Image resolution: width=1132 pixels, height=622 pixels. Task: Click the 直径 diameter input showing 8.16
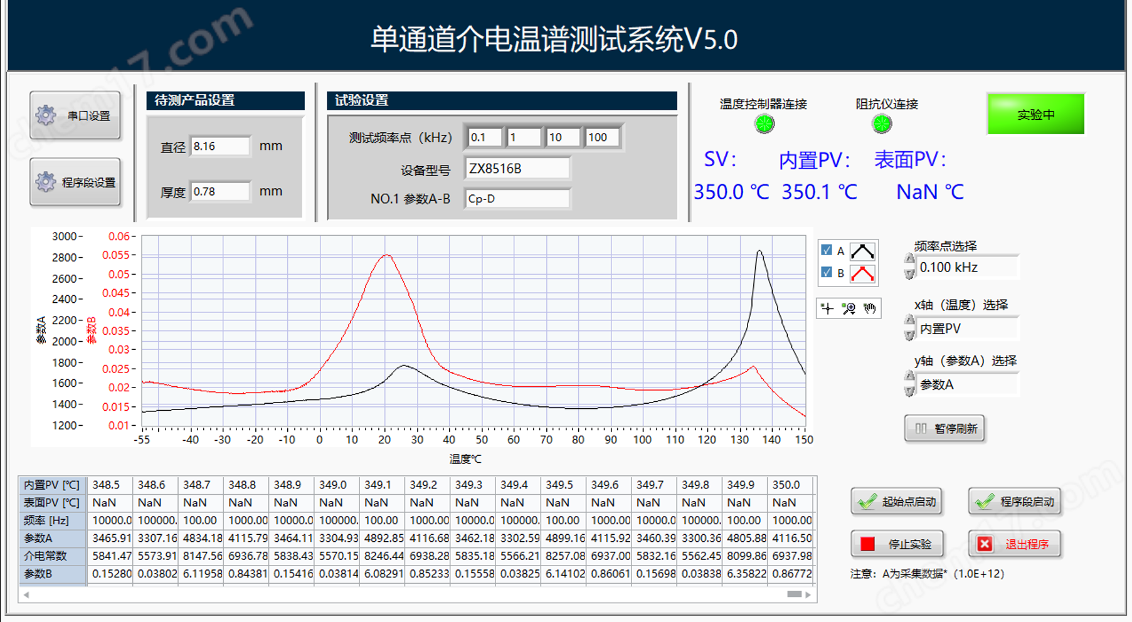pyautogui.click(x=220, y=145)
